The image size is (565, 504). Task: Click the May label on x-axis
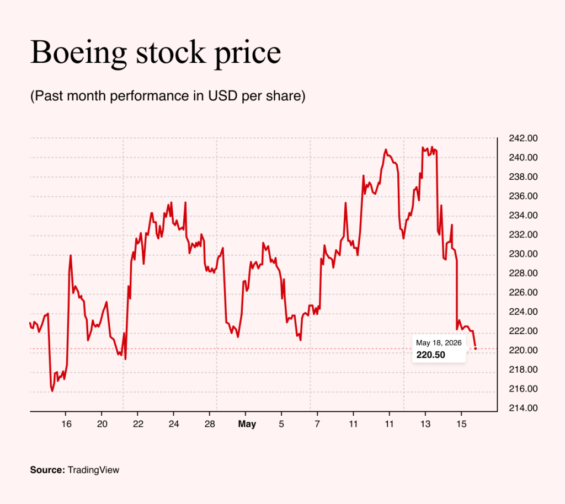pyautogui.click(x=247, y=424)
